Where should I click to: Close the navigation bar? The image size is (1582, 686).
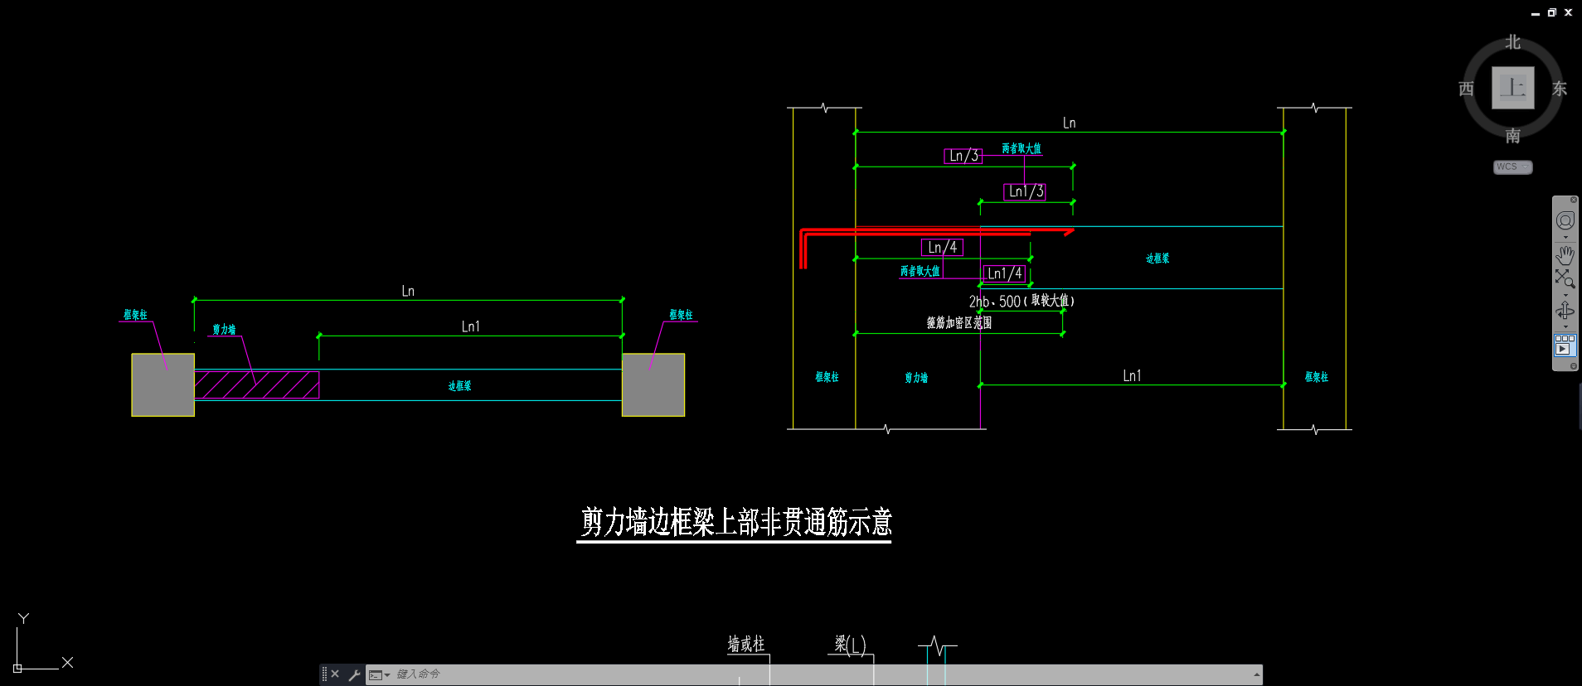[1574, 200]
